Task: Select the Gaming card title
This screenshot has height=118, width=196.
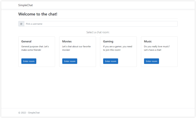Action: 108,41
